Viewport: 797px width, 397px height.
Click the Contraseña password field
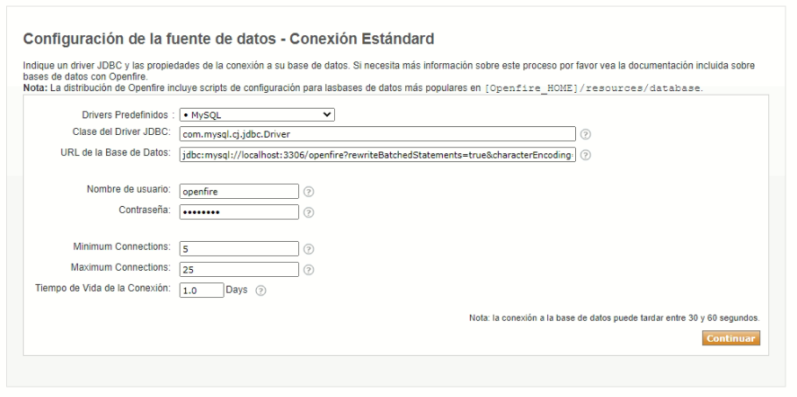238,211
